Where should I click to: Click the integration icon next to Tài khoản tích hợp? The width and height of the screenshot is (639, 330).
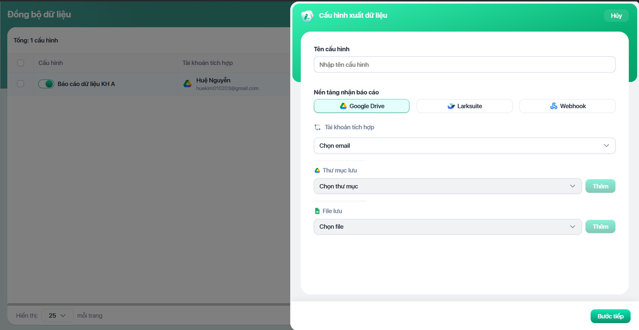[318, 127]
